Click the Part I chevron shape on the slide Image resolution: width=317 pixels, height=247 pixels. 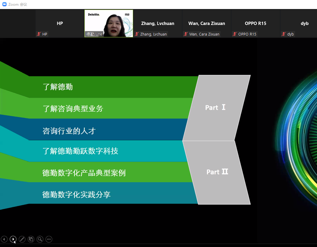coord(216,108)
